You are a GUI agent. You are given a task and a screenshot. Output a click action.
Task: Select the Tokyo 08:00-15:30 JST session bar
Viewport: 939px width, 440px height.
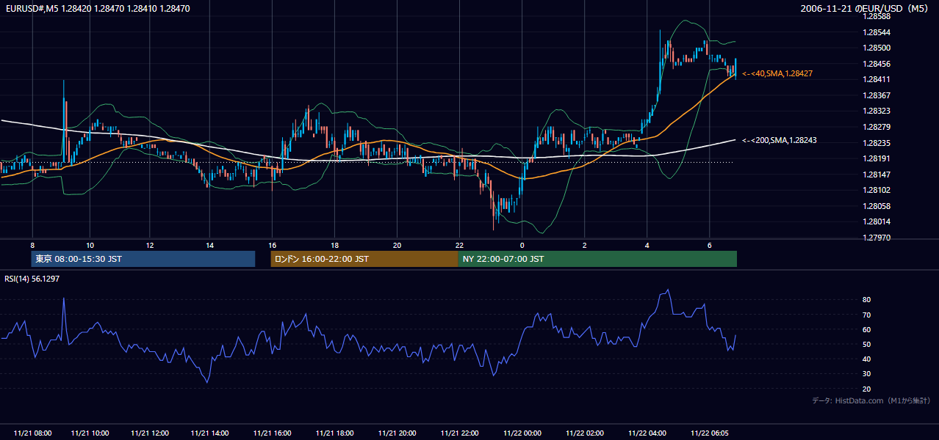pyautogui.click(x=143, y=259)
